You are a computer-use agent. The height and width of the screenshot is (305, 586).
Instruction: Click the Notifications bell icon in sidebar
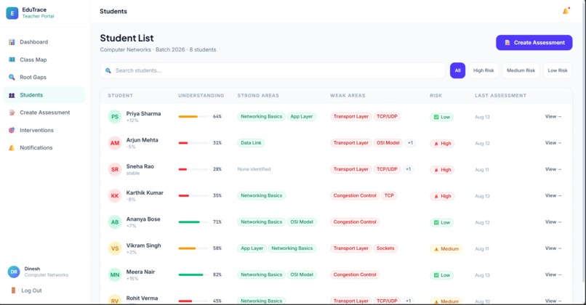pos(12,148)
